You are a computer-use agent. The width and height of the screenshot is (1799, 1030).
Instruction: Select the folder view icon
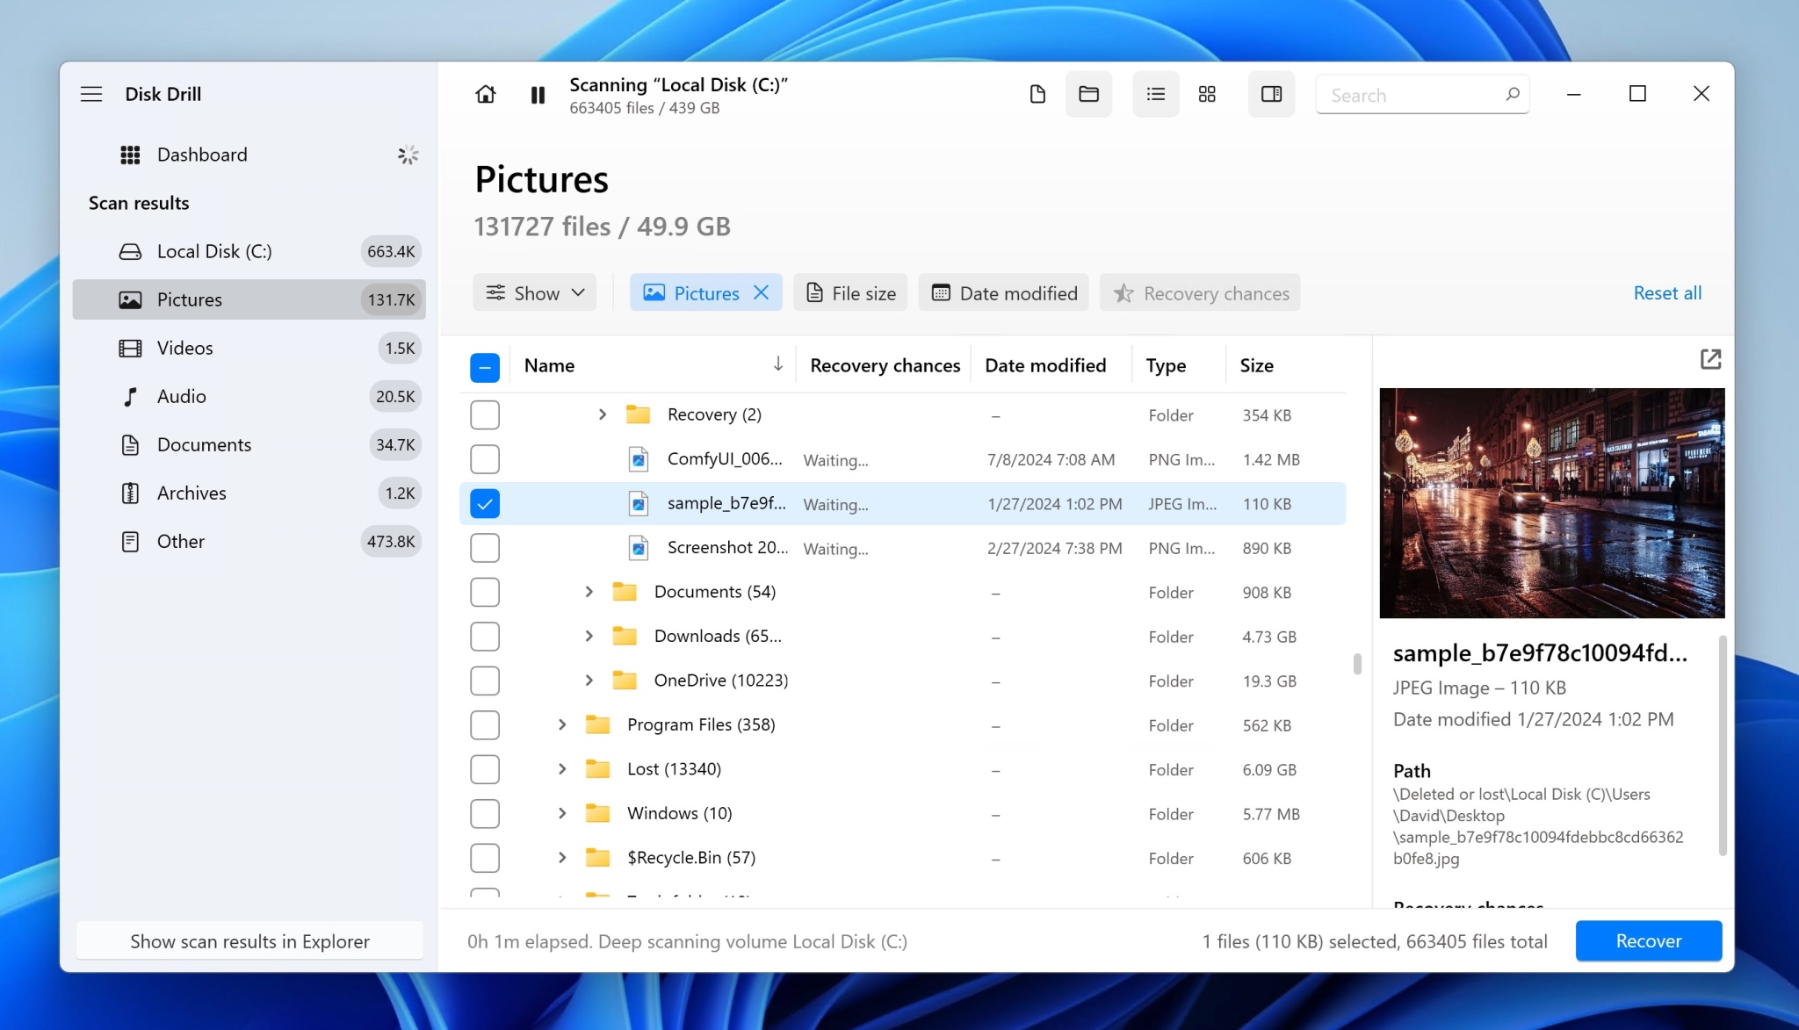[1087, 94]
